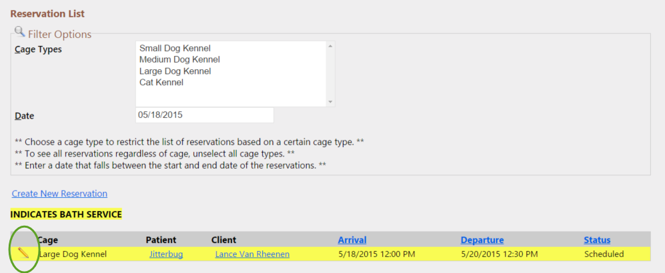Click the cage types list scroll down arrow
The height and width of the screenshot is (273, 665).
[x=330, y=102]
